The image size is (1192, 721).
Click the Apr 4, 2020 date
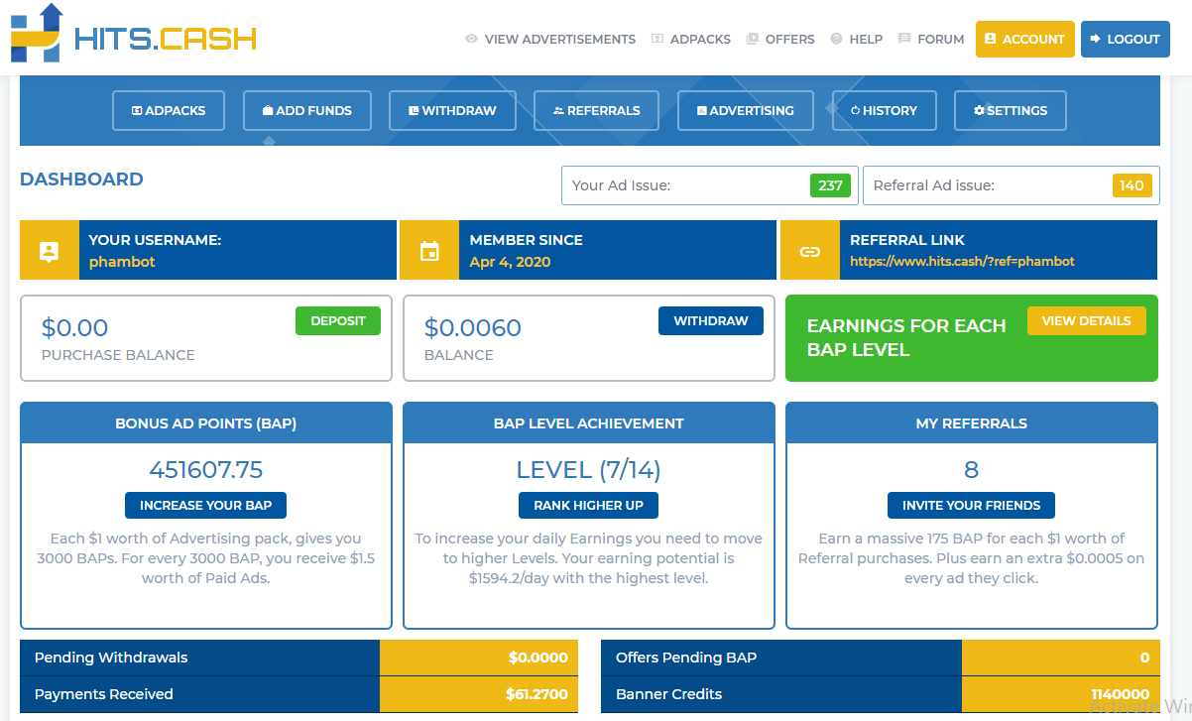coord(510,262)
